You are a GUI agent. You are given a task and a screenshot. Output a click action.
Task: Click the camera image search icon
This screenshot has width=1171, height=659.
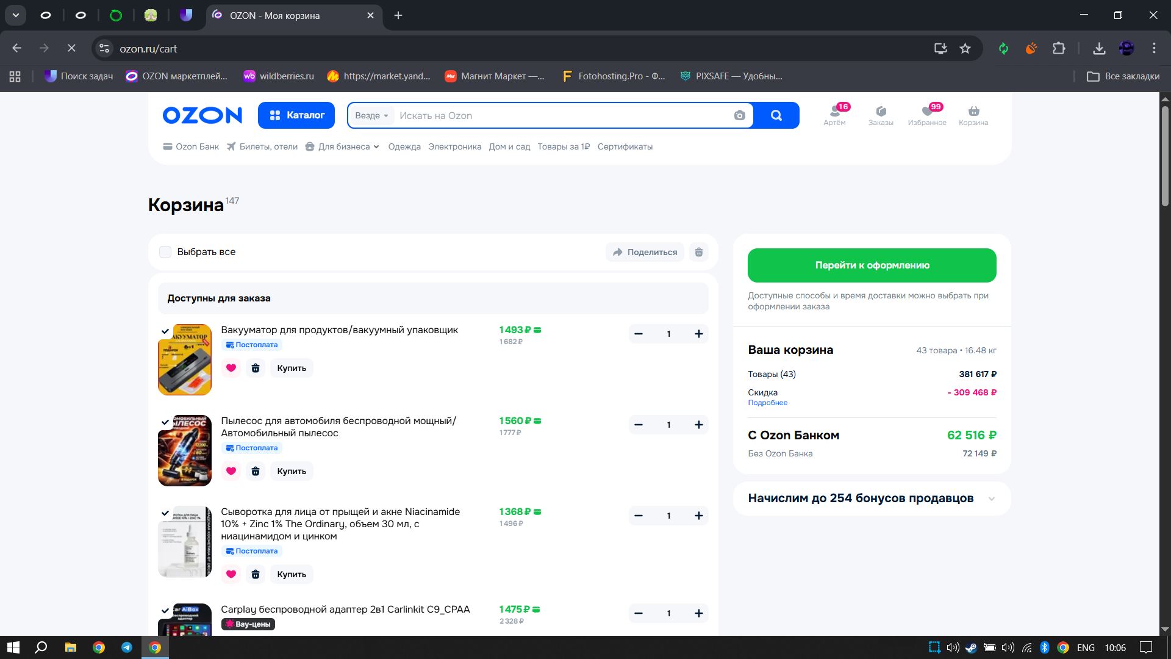(739, 115)
